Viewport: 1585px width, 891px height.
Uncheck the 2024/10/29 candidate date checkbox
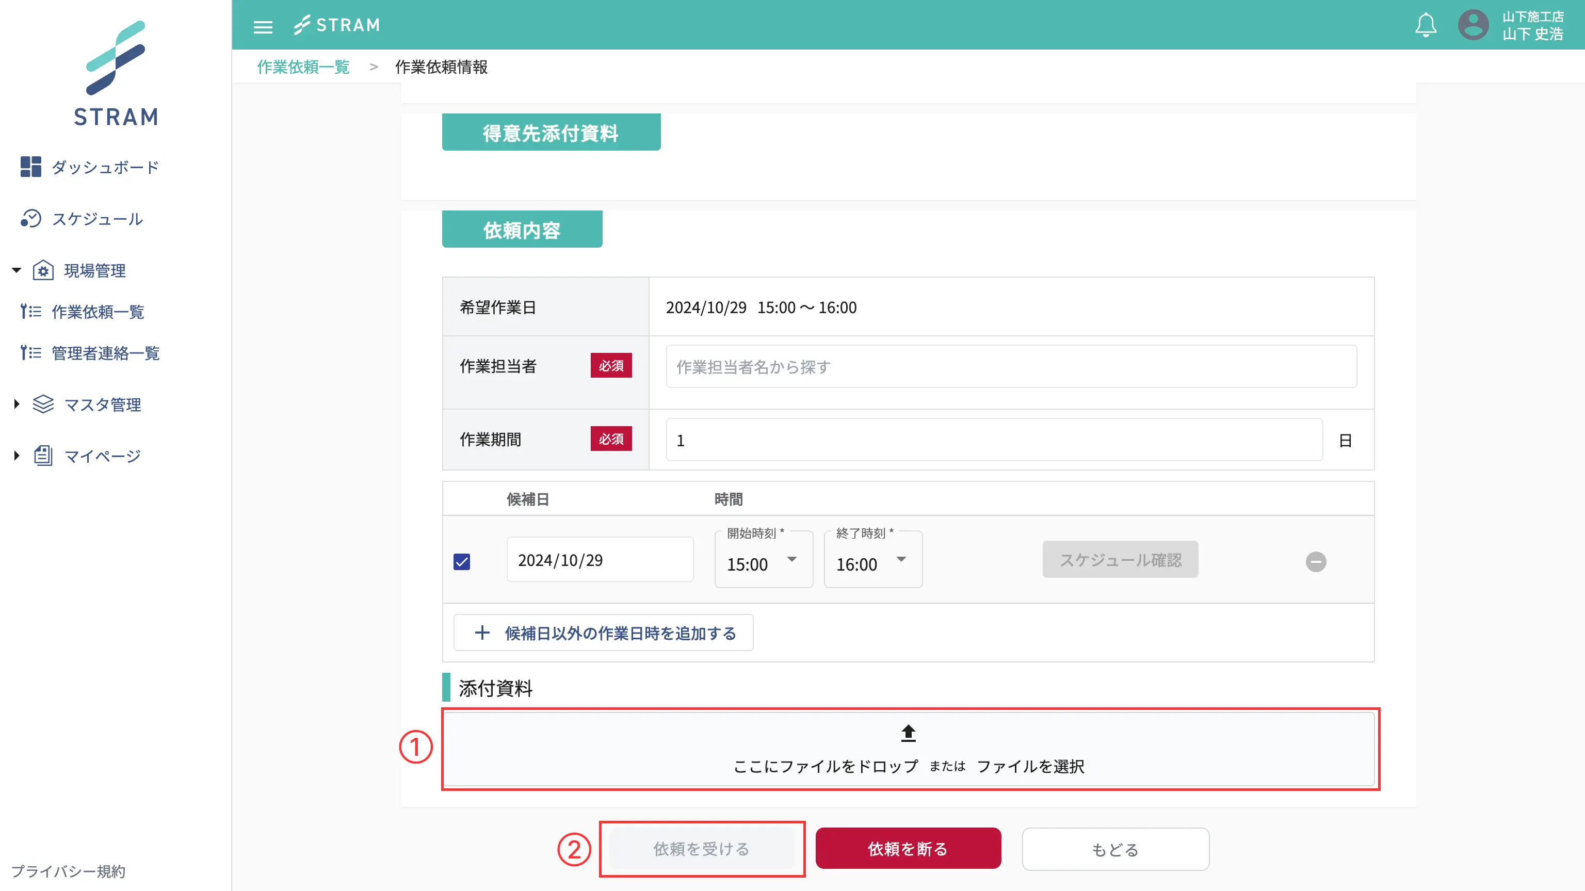pyautogui.click(x=461, y=561)
